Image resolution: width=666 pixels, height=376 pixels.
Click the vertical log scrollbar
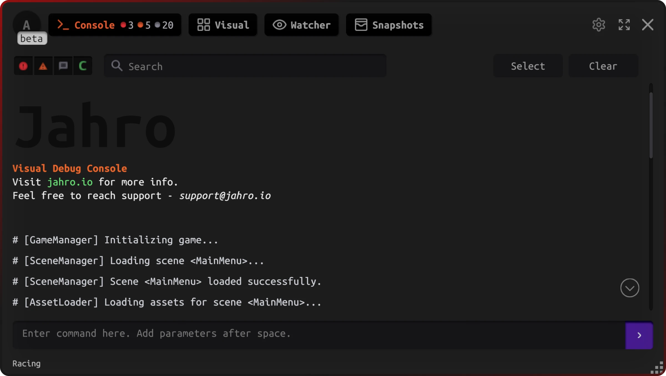651,125
